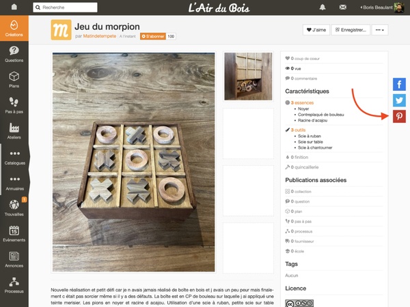This screenshot has width=410, height=307.
Task: Open the Ateliers section in sidebar
Action: (x=14, y=130)
